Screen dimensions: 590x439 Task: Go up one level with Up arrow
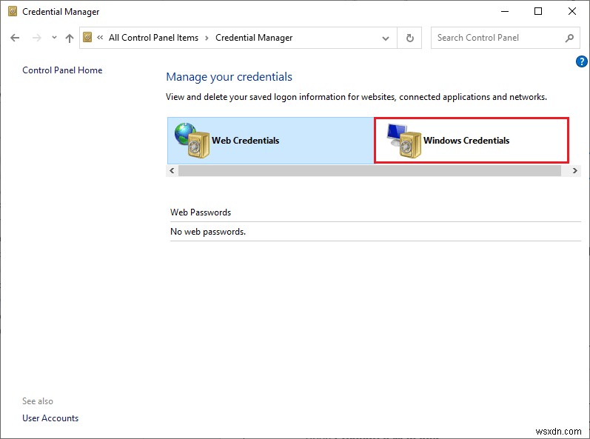point(69,38)
